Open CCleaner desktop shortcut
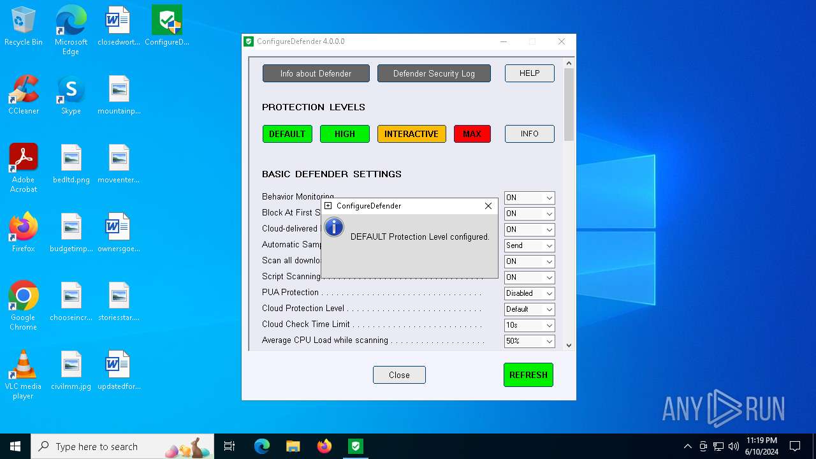Screen dimensions: 816x459 [24, 95]
